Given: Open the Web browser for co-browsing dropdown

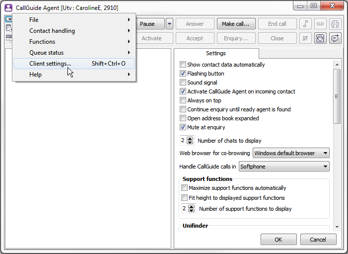Looking at the screenshot, I should pyautogui.click(x=291, y=153).
